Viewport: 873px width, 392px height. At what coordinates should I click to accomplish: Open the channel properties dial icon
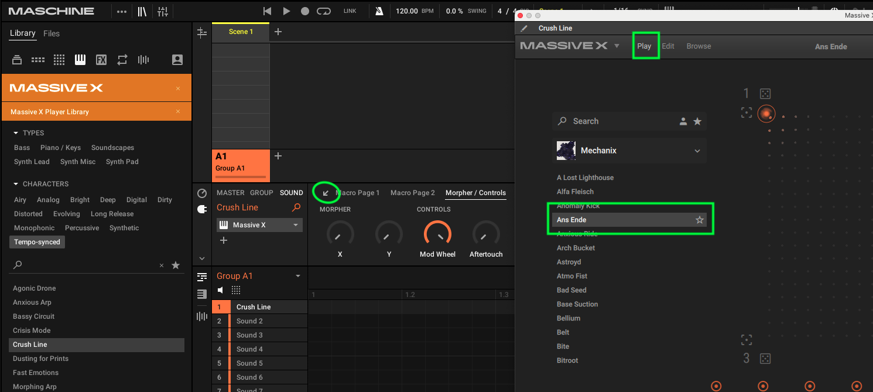pos(202,193)
